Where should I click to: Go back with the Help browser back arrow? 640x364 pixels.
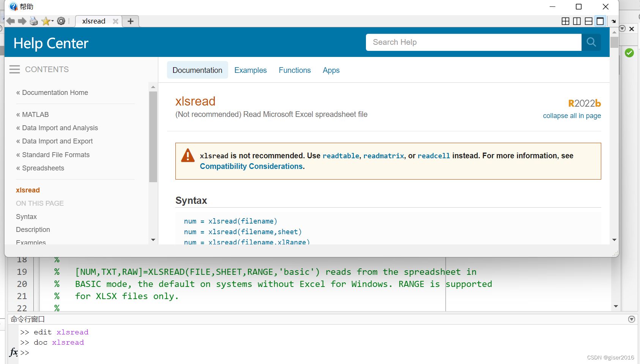pos(11,21)
